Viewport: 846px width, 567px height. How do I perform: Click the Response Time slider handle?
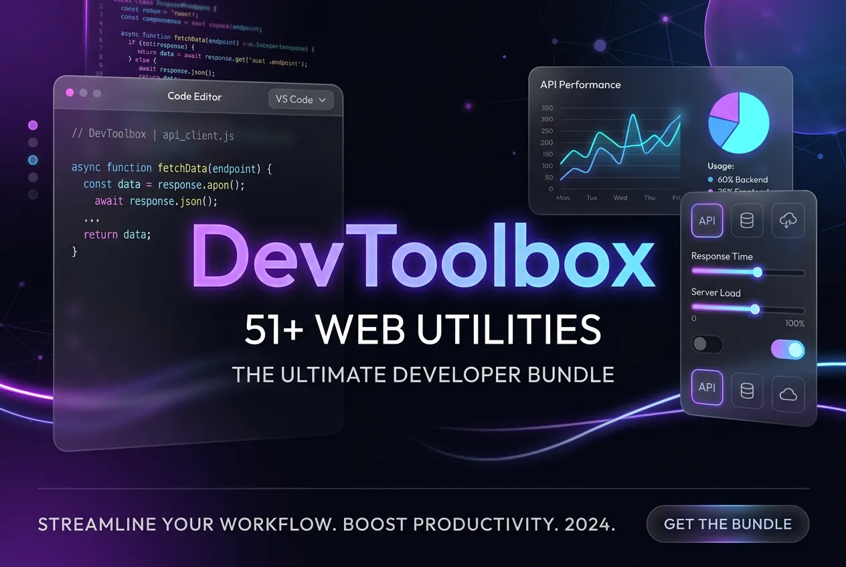pyautogui.click(x=758, y=272)
